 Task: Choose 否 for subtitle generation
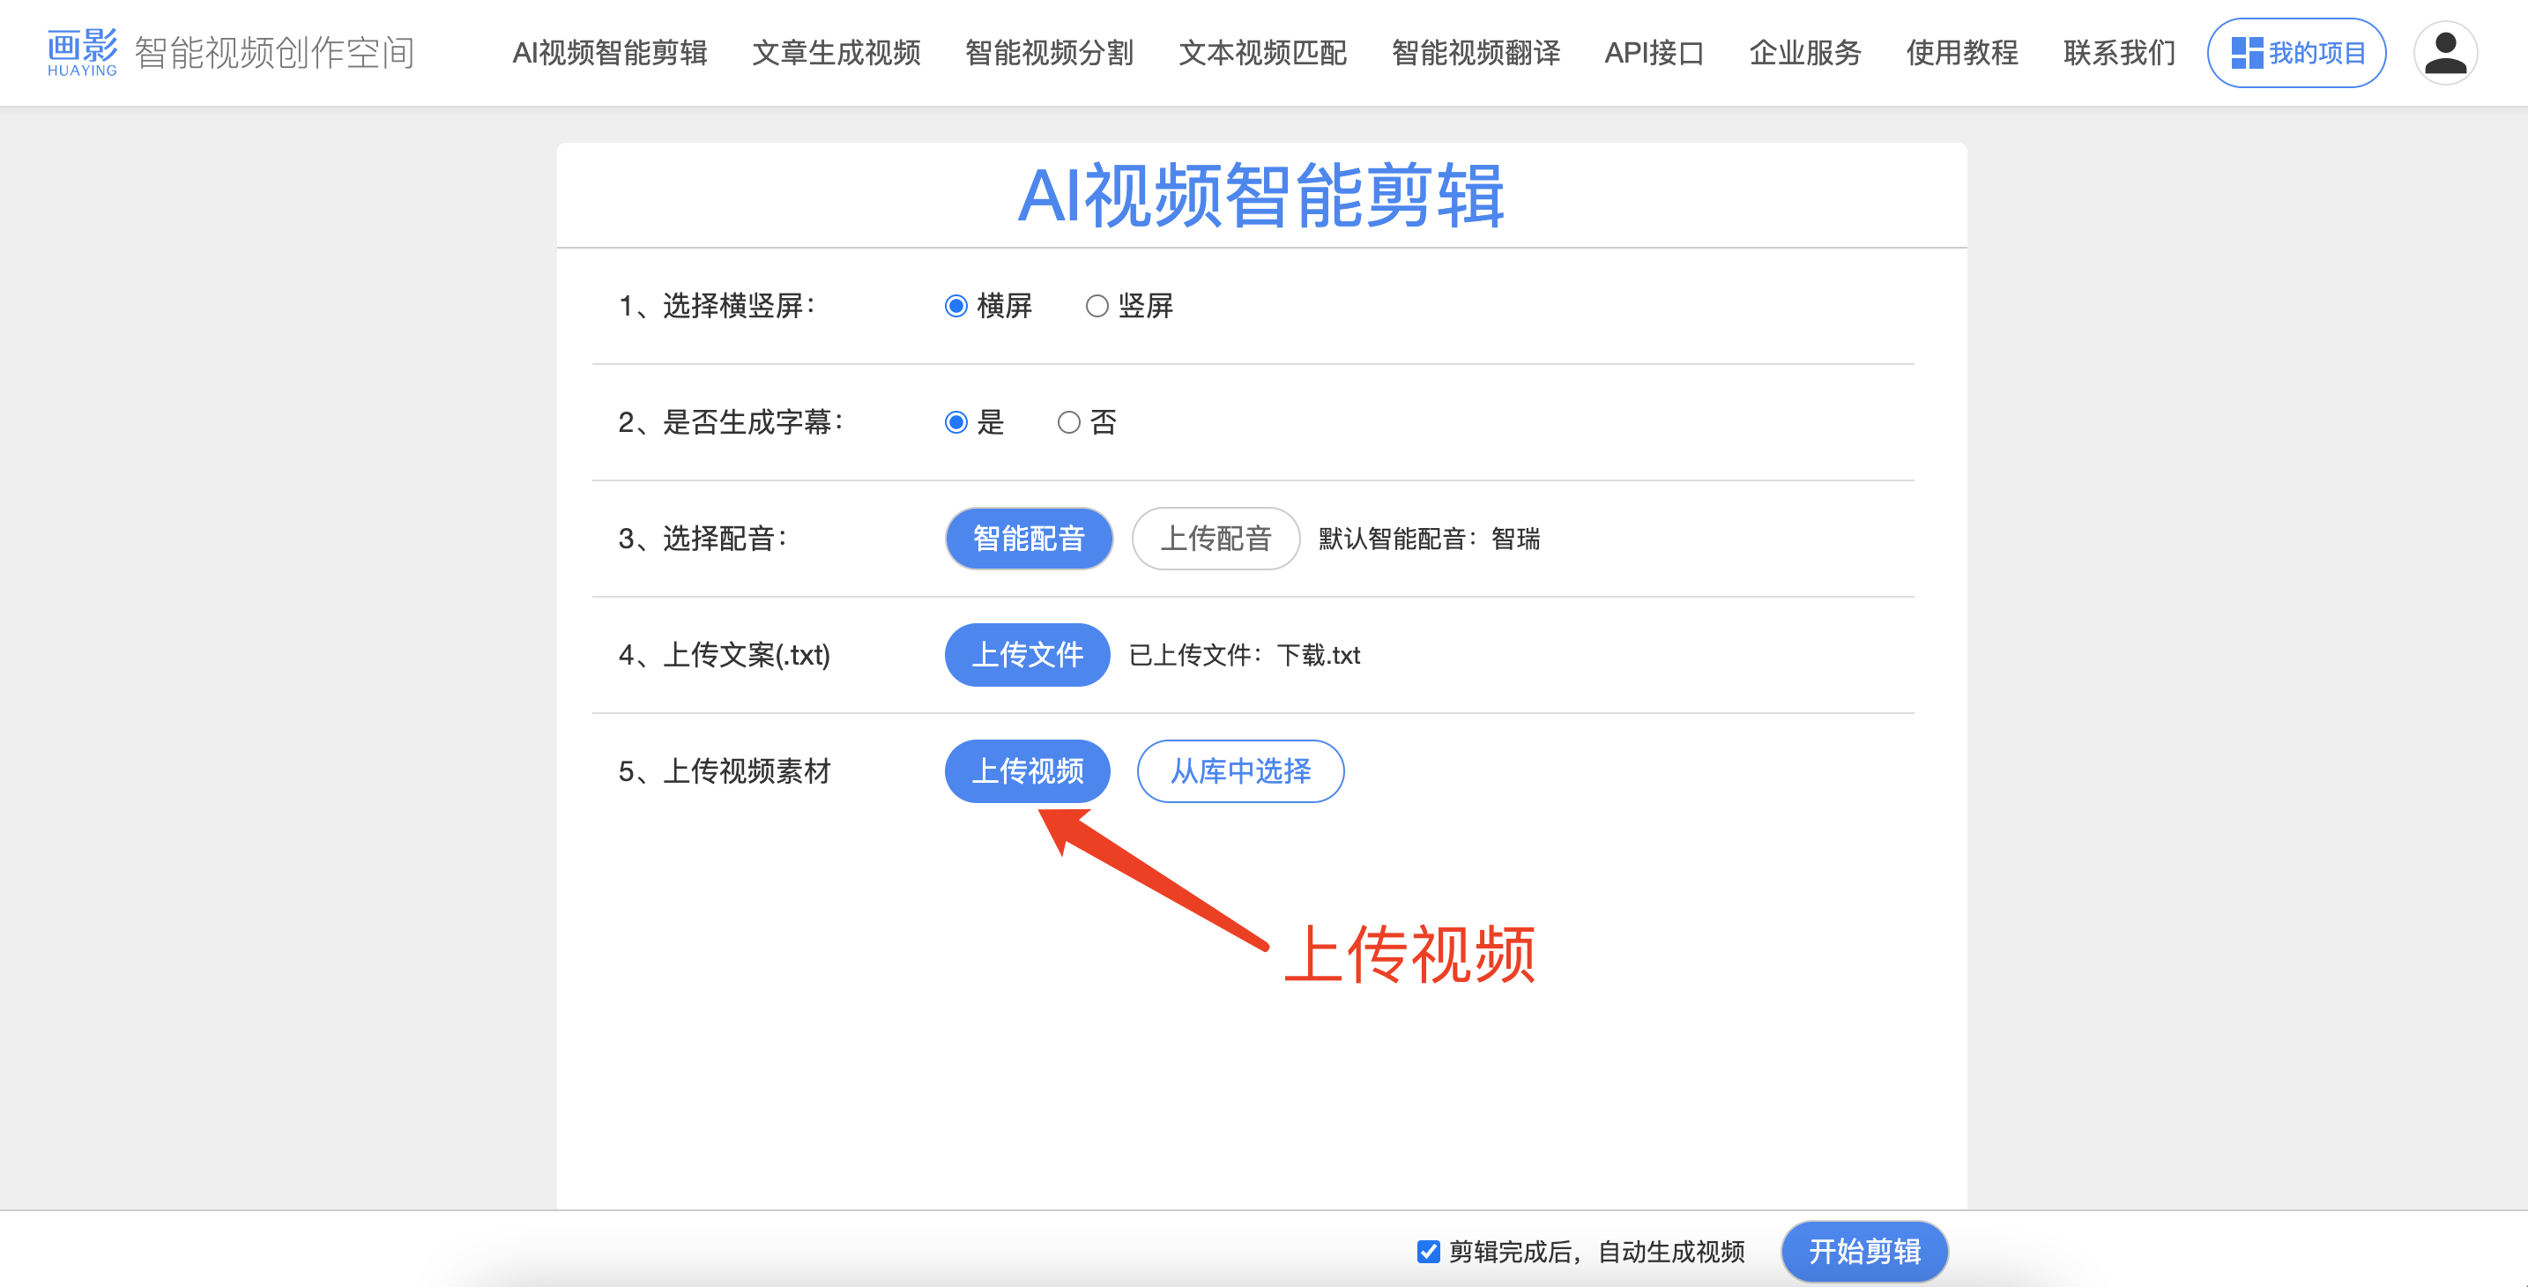click(x=1068, y=422)
